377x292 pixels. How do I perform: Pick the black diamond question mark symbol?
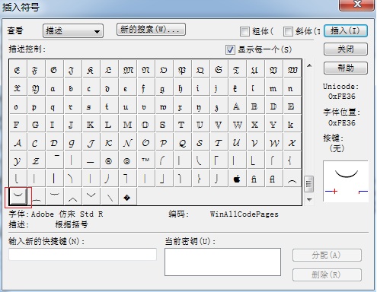click(x=127, y=197)
